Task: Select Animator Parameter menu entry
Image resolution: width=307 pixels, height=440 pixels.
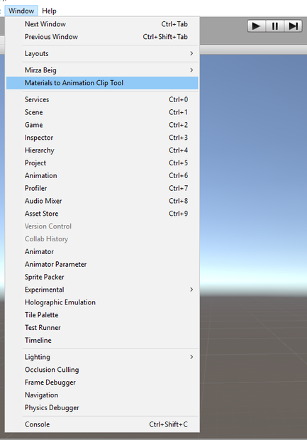Action: coord(102,264)
